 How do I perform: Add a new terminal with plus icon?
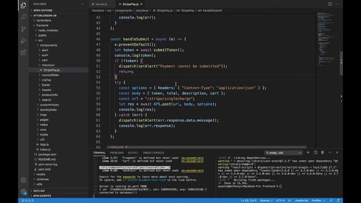pyautogui.click(x=308, y=152)
